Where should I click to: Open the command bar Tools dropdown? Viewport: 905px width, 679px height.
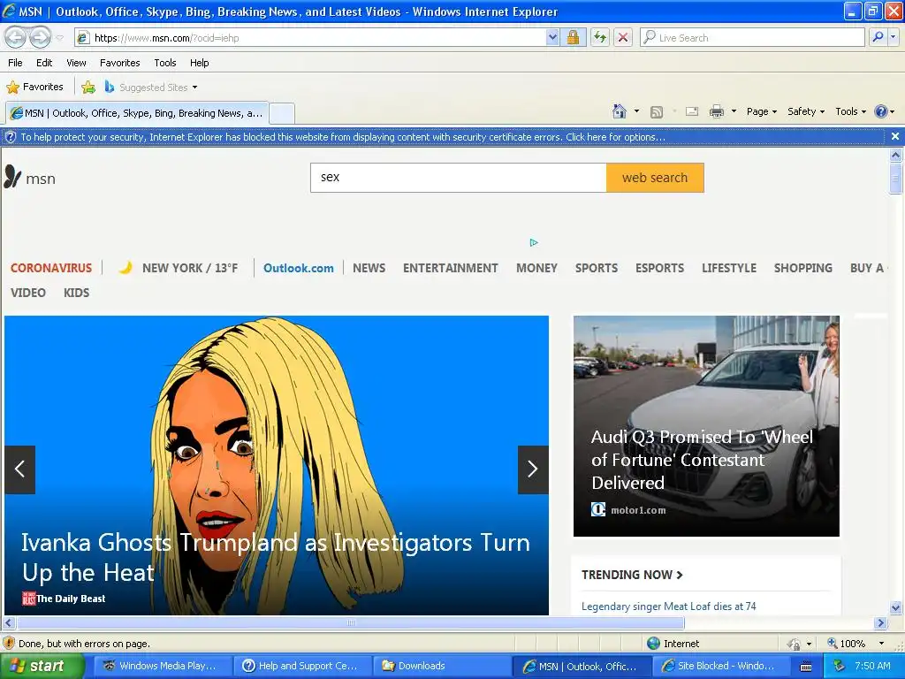(850, 111)
